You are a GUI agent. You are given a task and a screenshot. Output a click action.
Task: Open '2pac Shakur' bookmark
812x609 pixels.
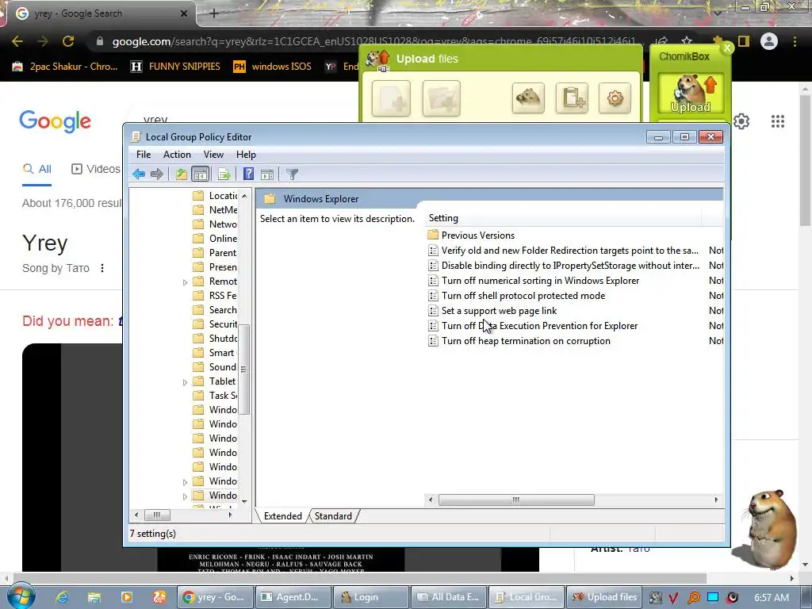65,67
